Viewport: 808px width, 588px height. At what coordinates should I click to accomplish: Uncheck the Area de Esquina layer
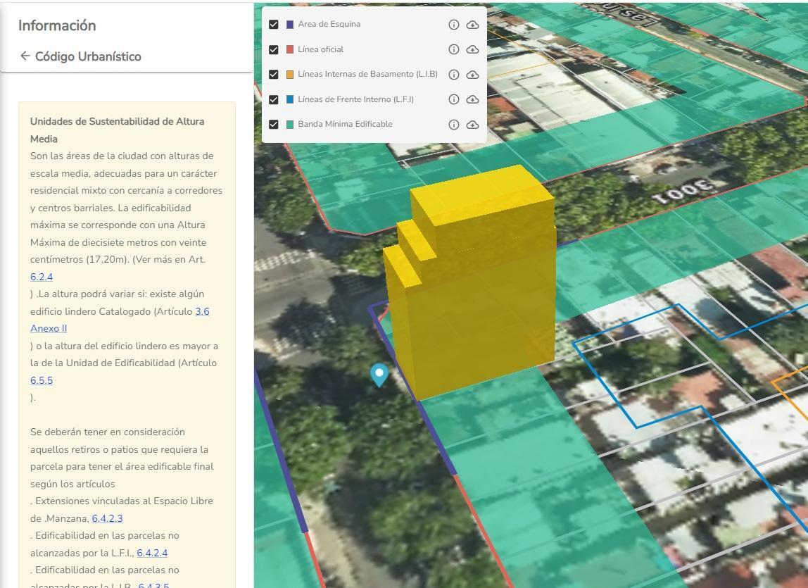click(274, 24)
